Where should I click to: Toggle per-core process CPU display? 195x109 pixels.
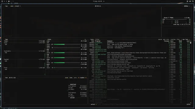tap(166, 39)
